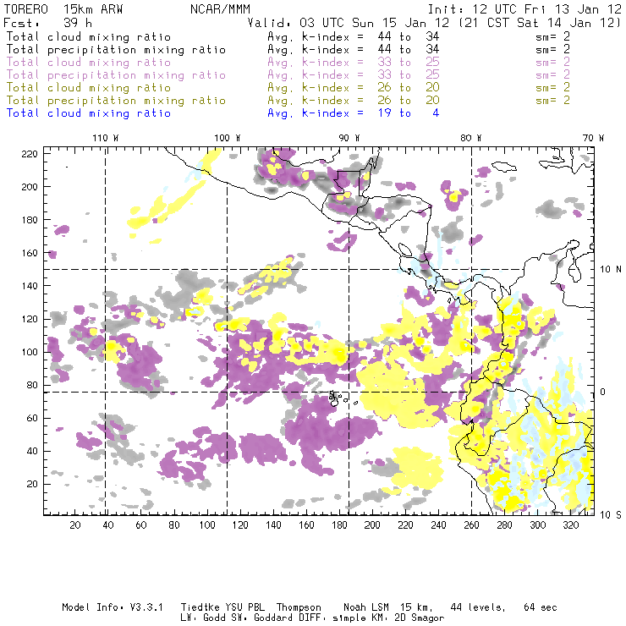626x626 pixels.
Task: Click the '160' tick on the vertical axis
Action: [x=30, y=253]
